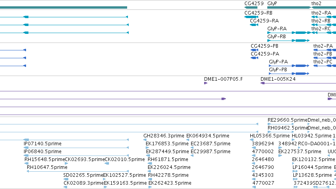Open EST LP16044.5prime

(x=312, y=167)
